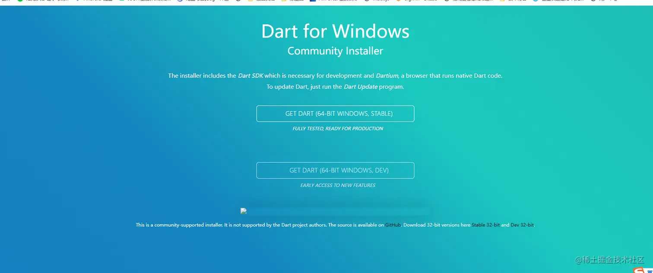The image size is (653, 273).
Task: Click "FULLY TESTED, READY FOR PRODUCTION" caption
Action: point(338,129)
